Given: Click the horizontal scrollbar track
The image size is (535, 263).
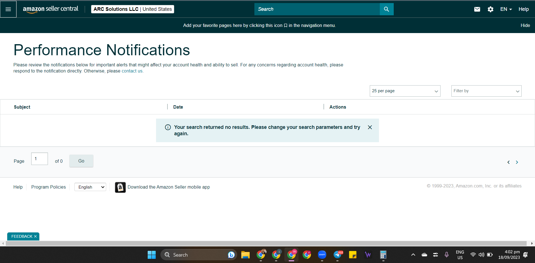Looking at the screenshot, I should 266,244.
